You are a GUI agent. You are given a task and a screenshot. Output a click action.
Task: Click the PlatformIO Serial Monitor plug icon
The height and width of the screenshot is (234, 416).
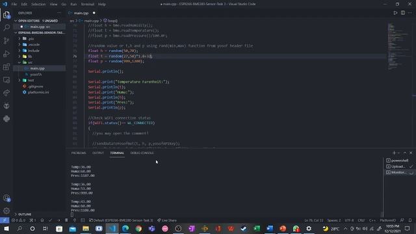coord(75,220)
